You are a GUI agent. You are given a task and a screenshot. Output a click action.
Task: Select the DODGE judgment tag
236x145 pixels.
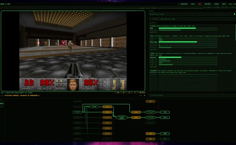tap(153, 54)
